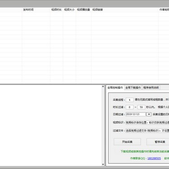
Task: Click the log panel scrollbar up arrow
Action: (103, 86)
